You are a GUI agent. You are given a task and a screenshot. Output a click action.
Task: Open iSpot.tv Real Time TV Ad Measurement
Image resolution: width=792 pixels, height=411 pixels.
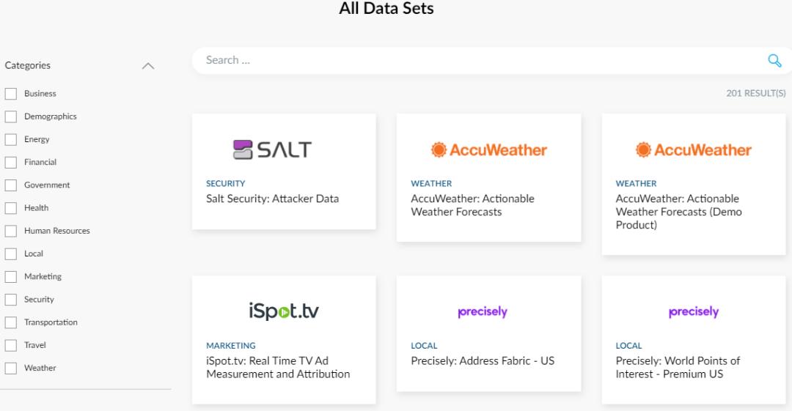278,368
